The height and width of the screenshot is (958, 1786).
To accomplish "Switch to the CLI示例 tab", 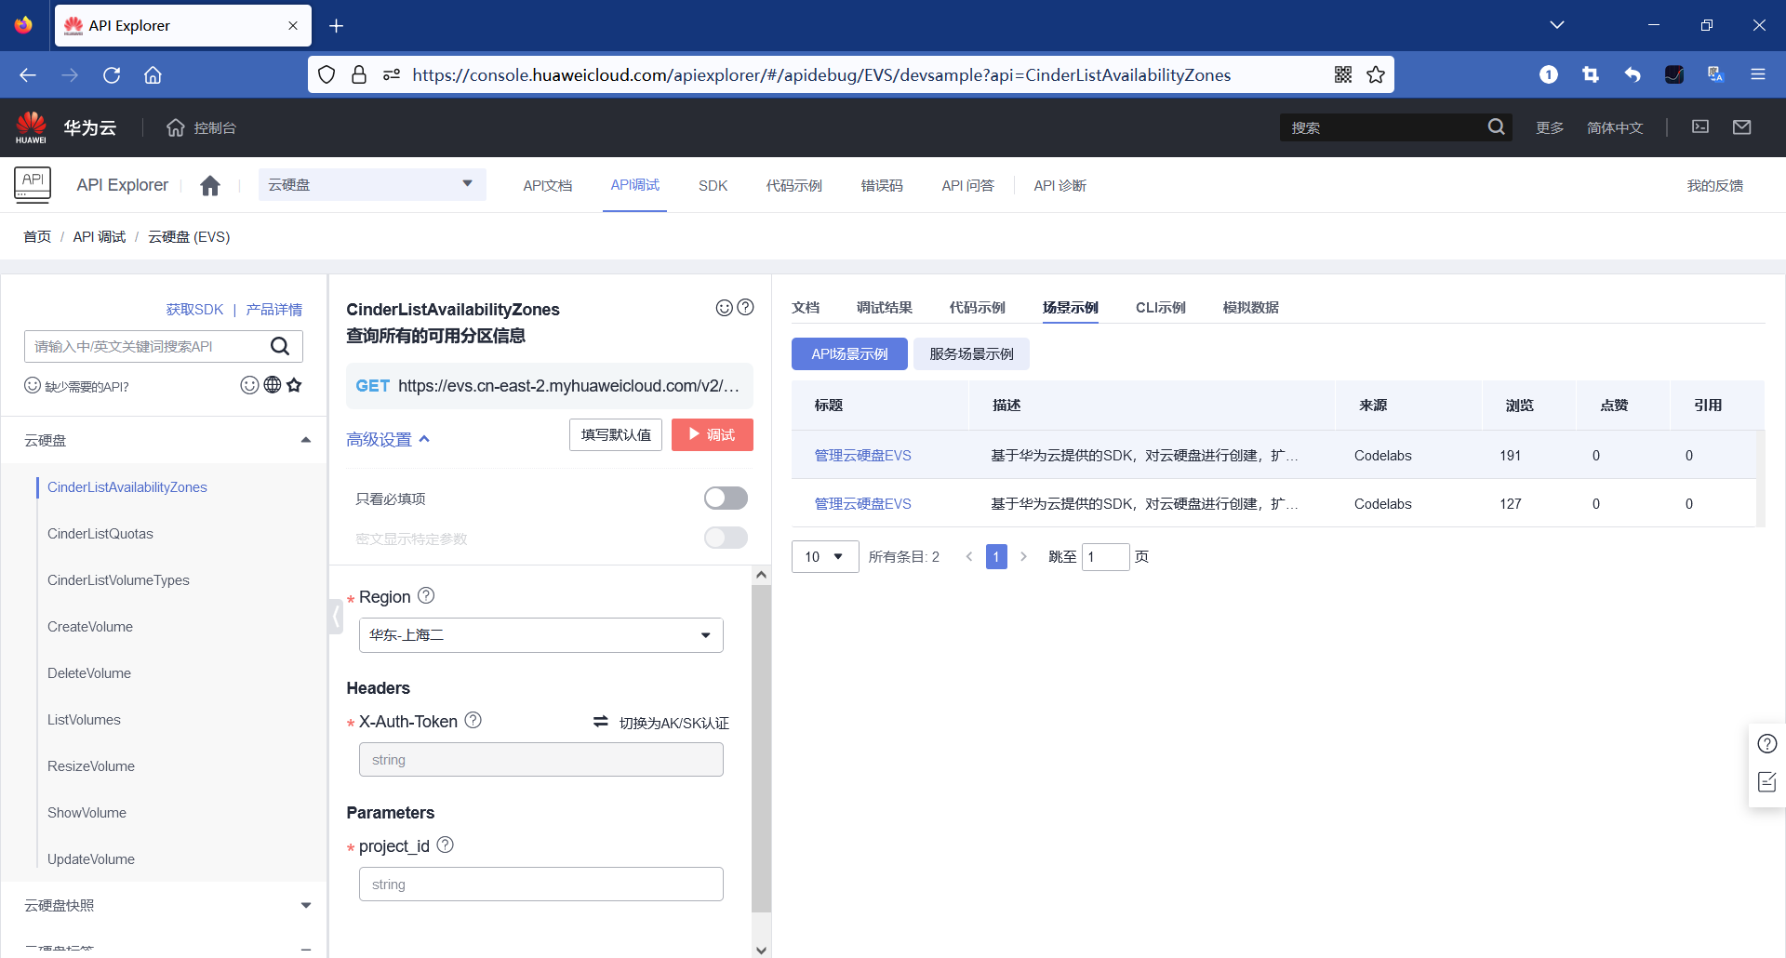I will 1160,307.
